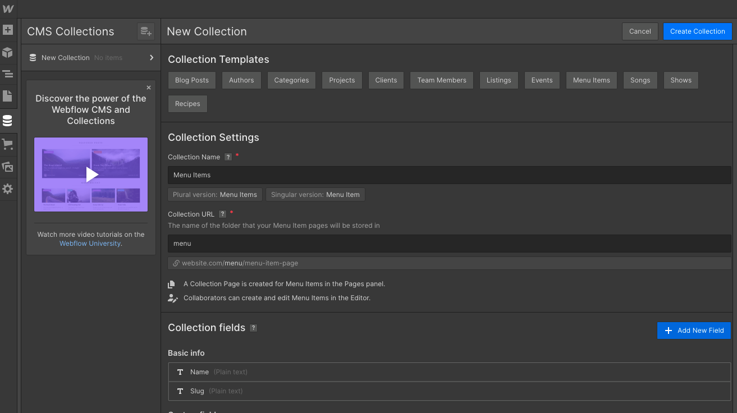Screen dimensions: 737x413
Task: Choose the Blog Posts template
Action: 192,80
